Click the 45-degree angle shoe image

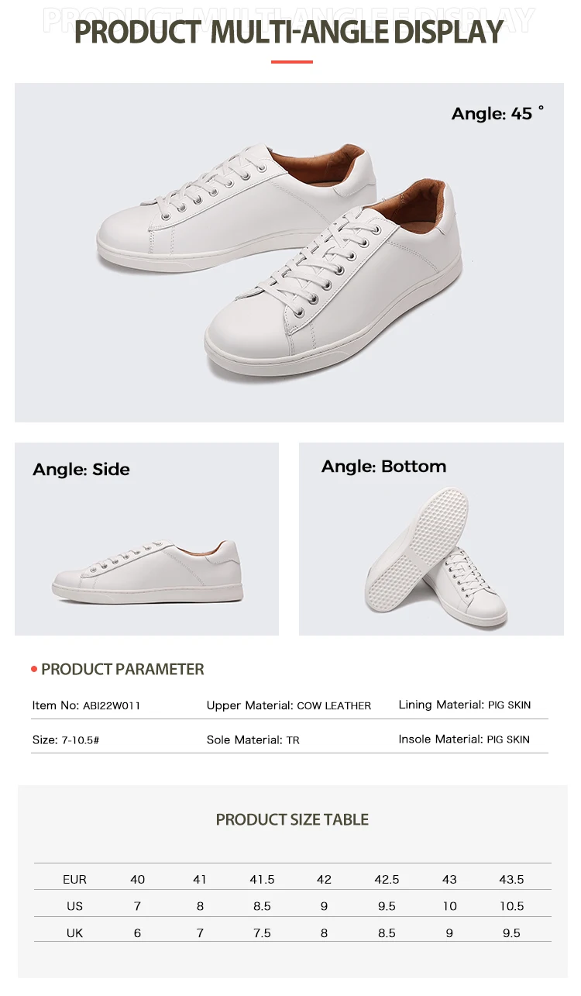pos(289,253)
